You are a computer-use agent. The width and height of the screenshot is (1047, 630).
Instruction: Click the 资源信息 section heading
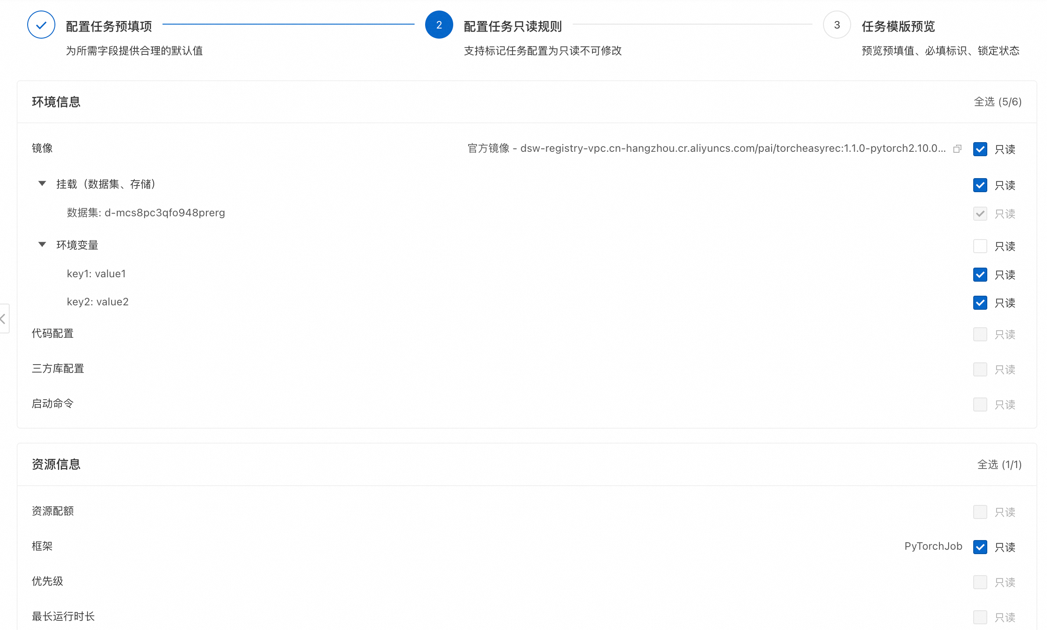pos(56,464)
